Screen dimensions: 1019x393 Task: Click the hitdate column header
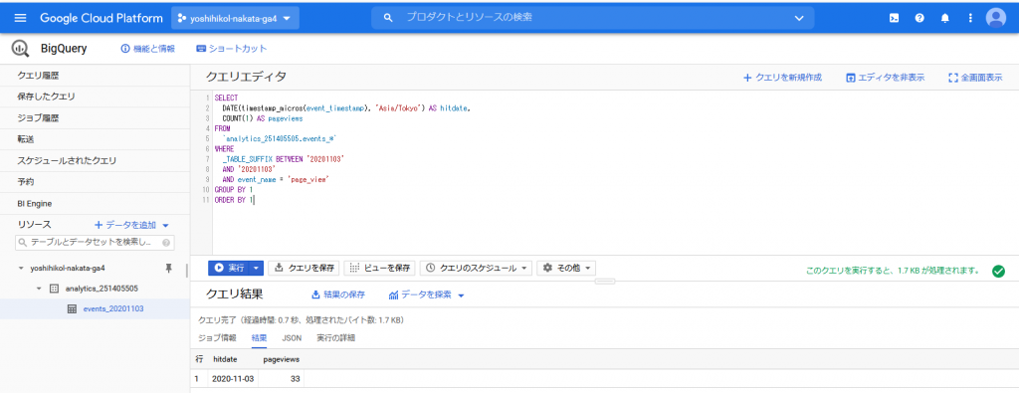click(225, 359)
